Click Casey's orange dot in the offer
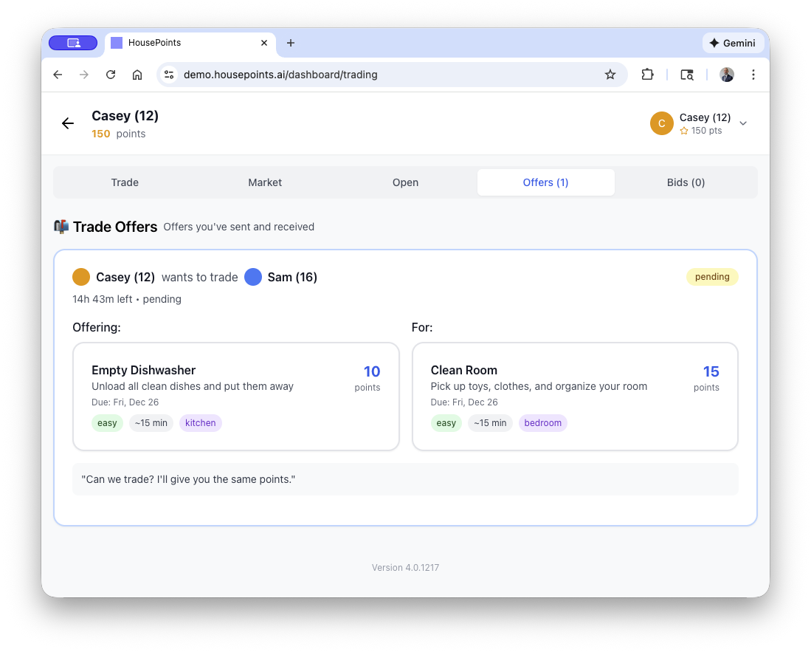The height and width of the screenshot is (652, 811). click(81, 277)
